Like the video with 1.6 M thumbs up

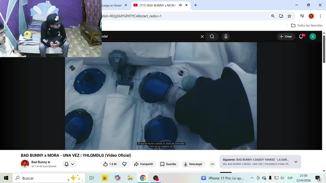coord(110,164)
